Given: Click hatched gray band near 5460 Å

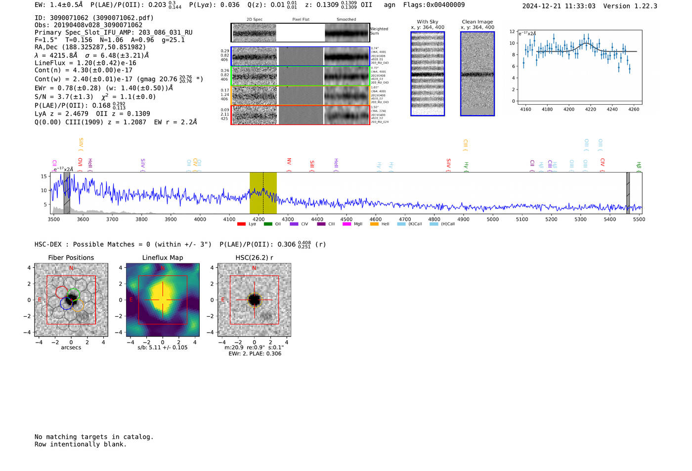Looking at the screenshot, I should point(628,193).
